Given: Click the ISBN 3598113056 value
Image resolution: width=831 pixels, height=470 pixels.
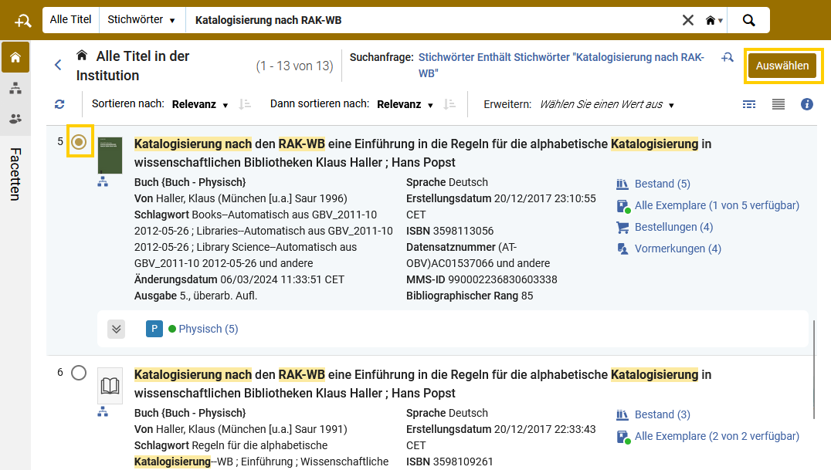Looking at the screenshot, I should click(x=463, y=231).
